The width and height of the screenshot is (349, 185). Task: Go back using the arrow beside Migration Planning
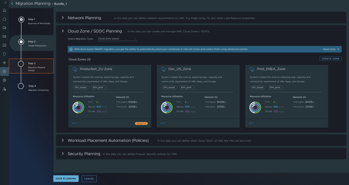[12, 3]
